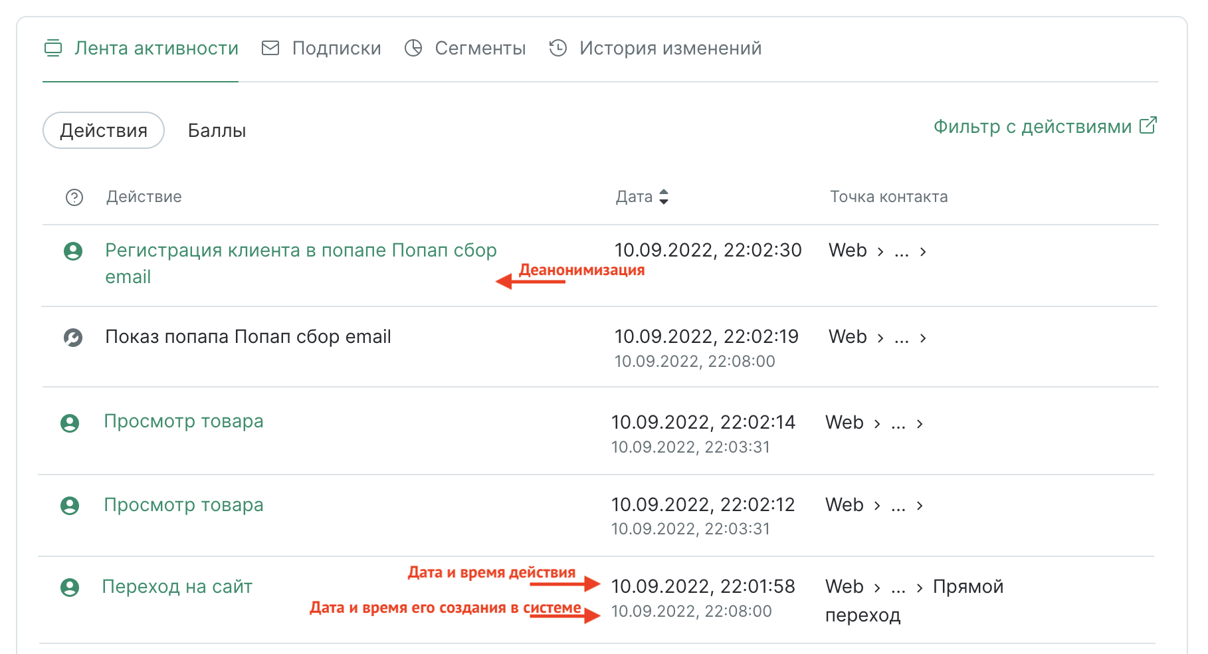Click the creation date 22:08:00 under 22:02:19
The width and height of the screenshot is (1208, 654).
point(695,362)
